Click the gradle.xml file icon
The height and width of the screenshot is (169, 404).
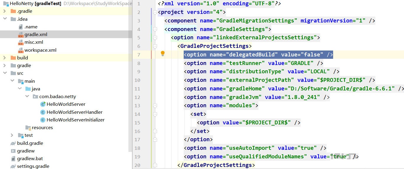(x=21, y=35)
